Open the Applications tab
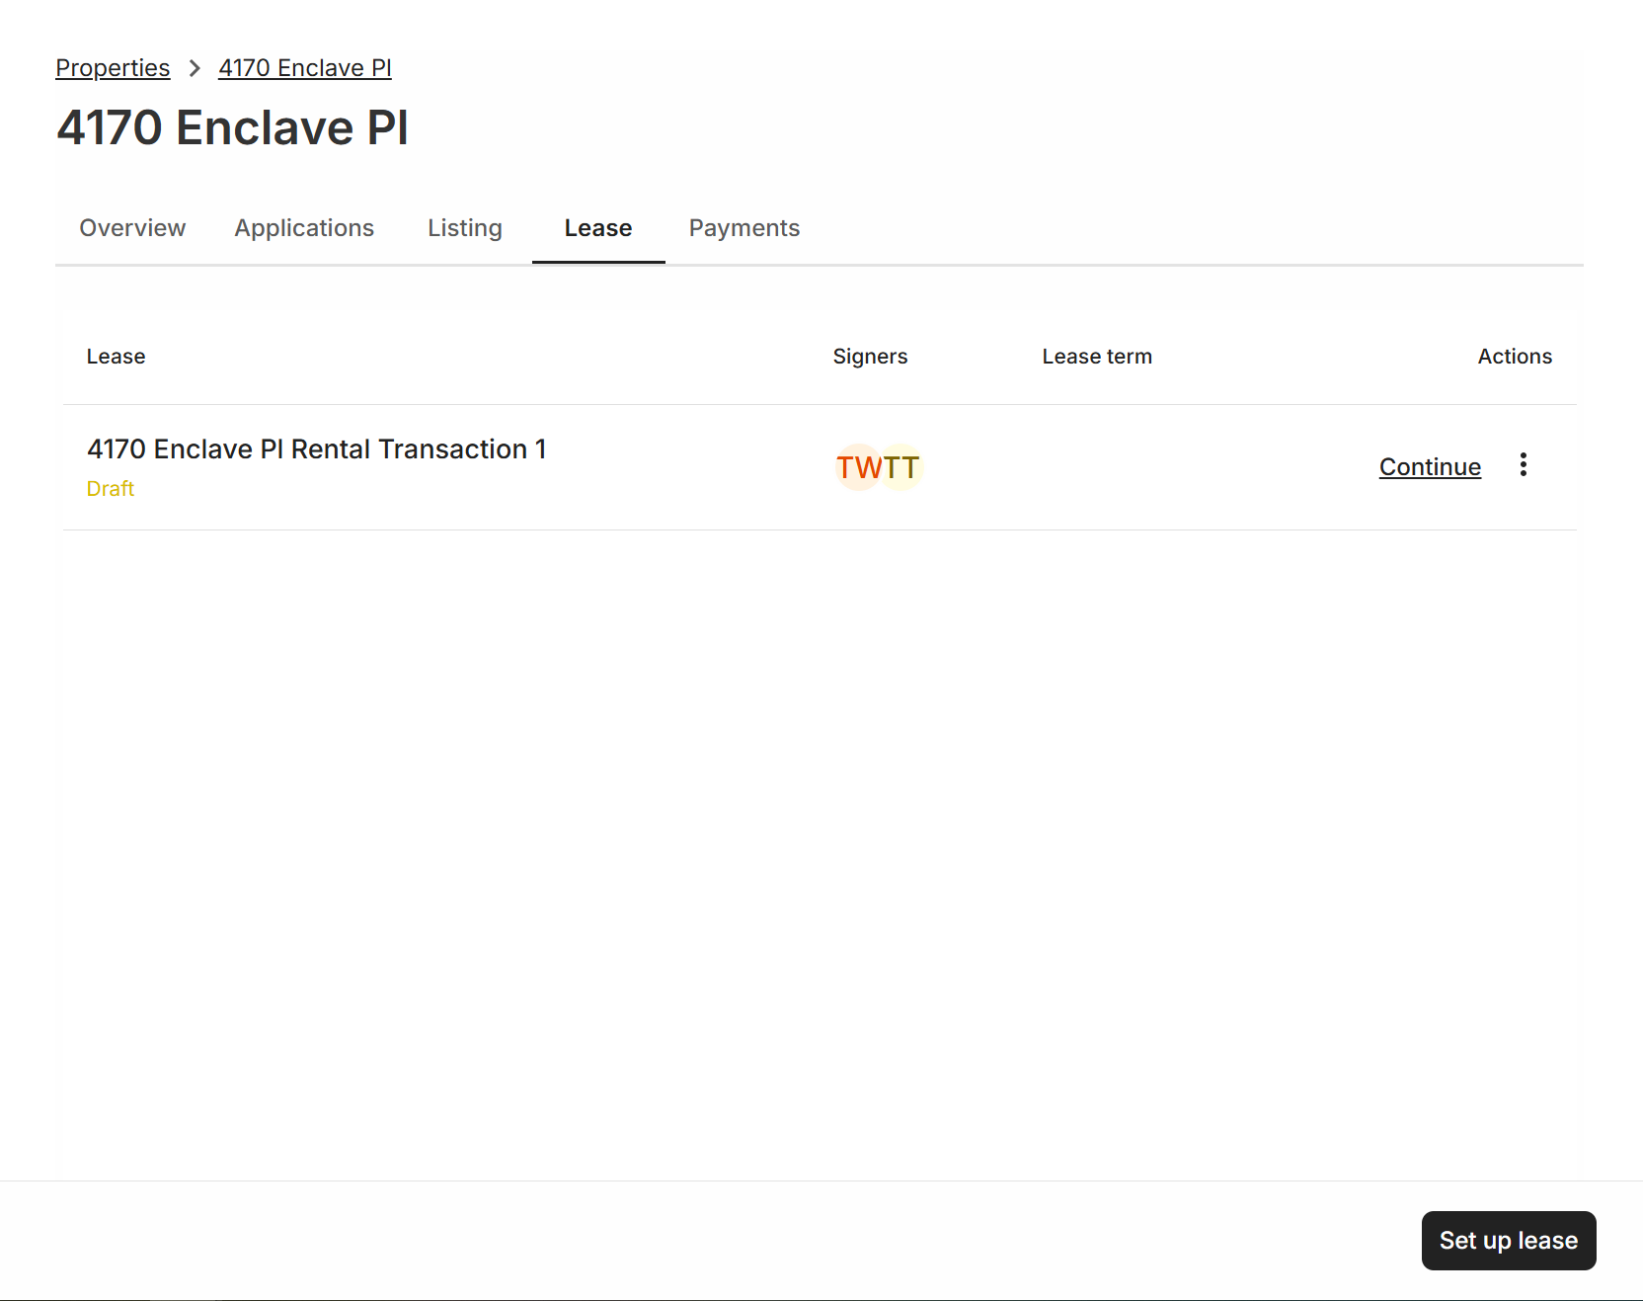Image resolution: width=1643 pixels, height=1301 pixels. 303,228
